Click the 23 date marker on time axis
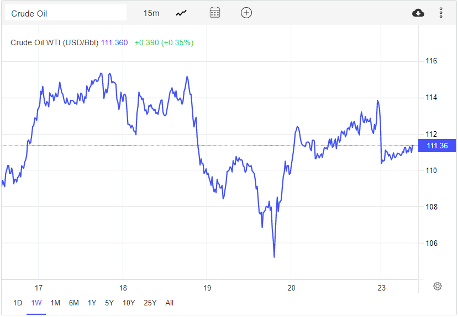Screen dimensions: 458x317 click(x=381, y=288)
